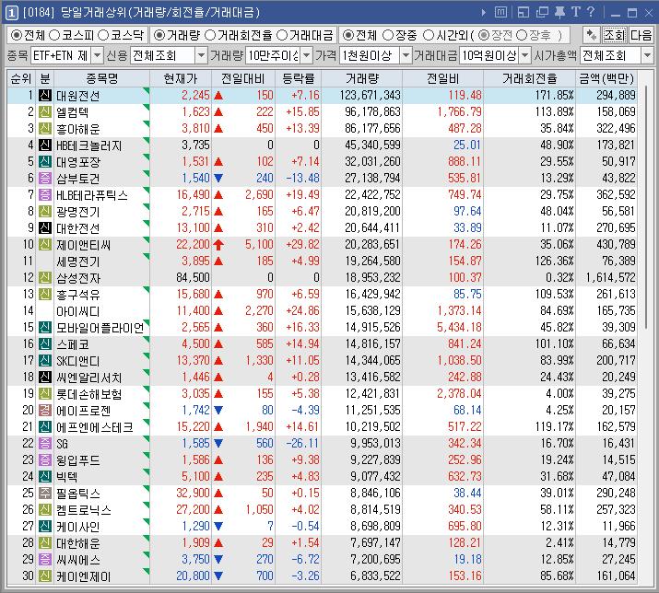Click the 조회 search button
The image size is (659, 593).
tap(615, 35)
